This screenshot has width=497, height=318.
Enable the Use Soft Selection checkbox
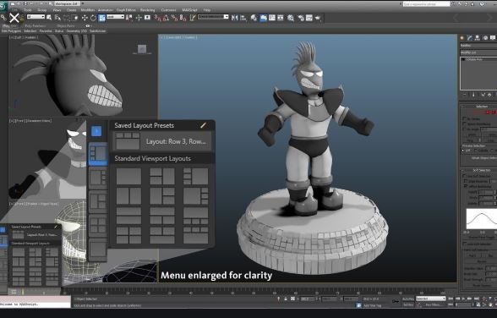click(465, 176)
